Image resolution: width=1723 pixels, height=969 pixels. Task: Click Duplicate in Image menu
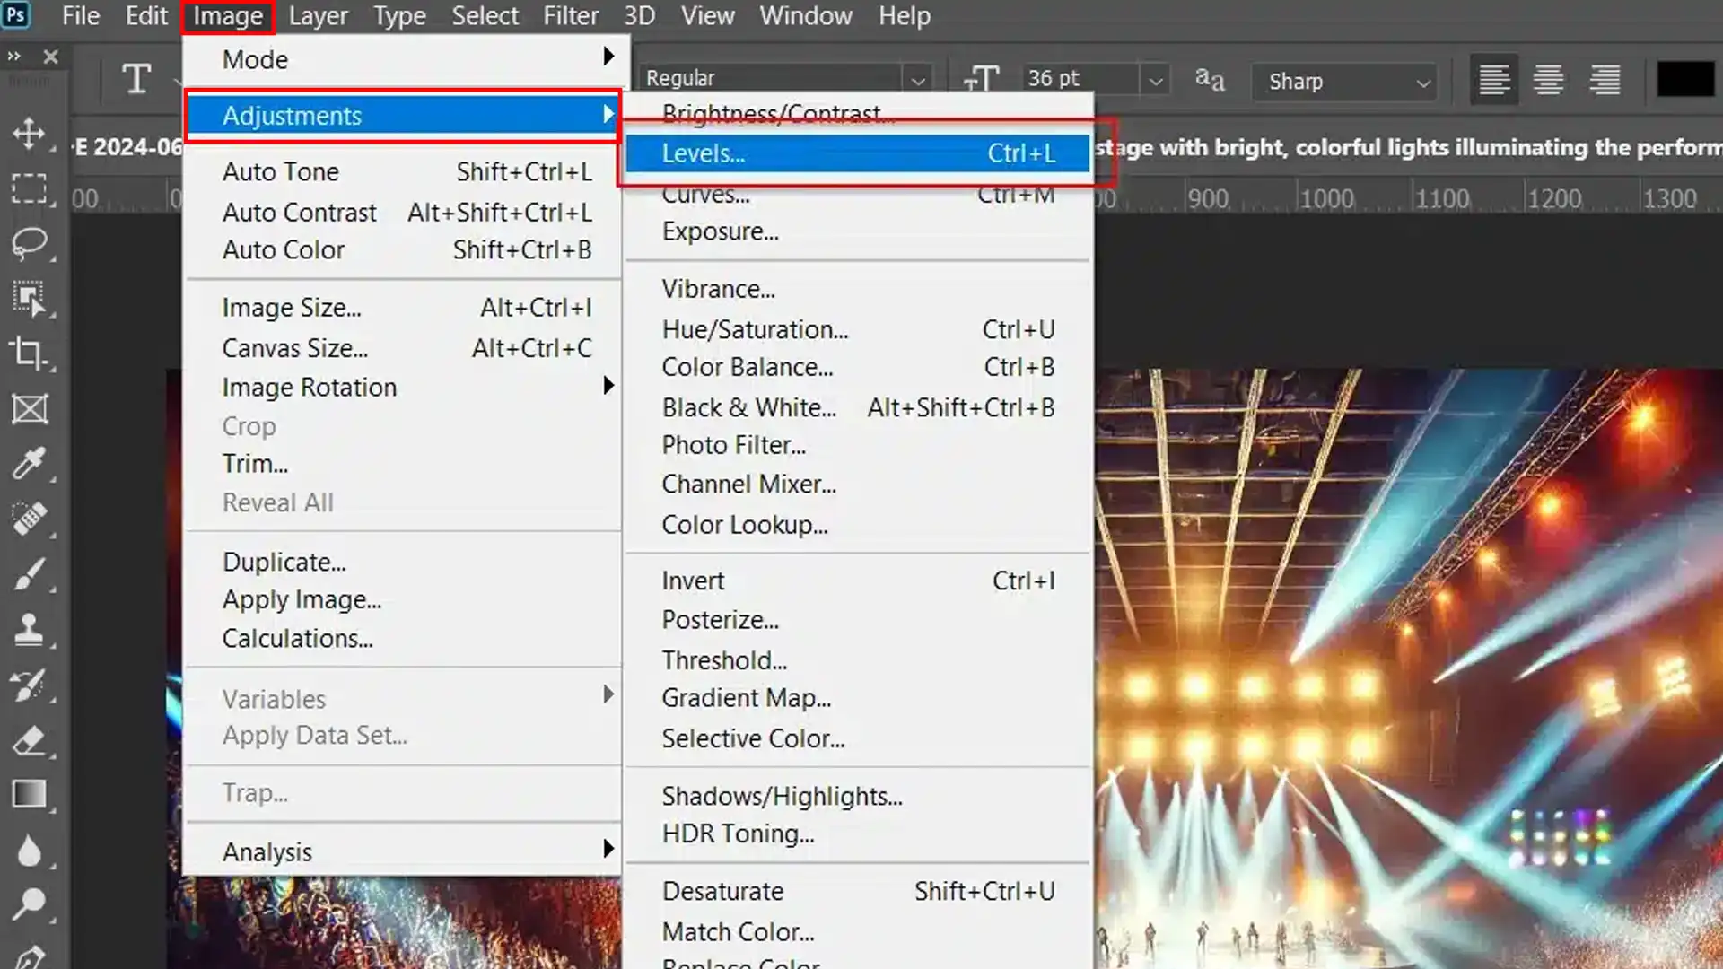coord(403,562)
